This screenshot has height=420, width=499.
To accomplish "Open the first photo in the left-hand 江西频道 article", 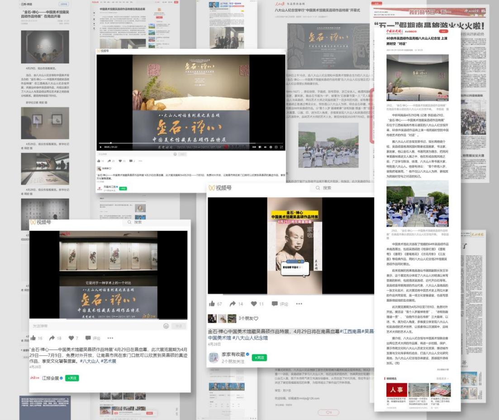I will (45, 47).
